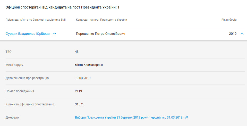Click the Межі округу label
Viewport: 247px width, 126px height.
pos(14,65)
